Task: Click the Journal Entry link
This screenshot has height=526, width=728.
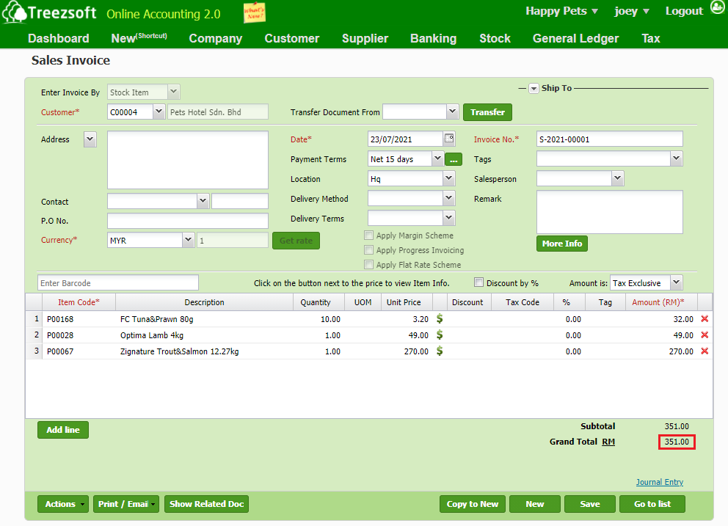Action: pyautogui.click(x=659, y=482)
